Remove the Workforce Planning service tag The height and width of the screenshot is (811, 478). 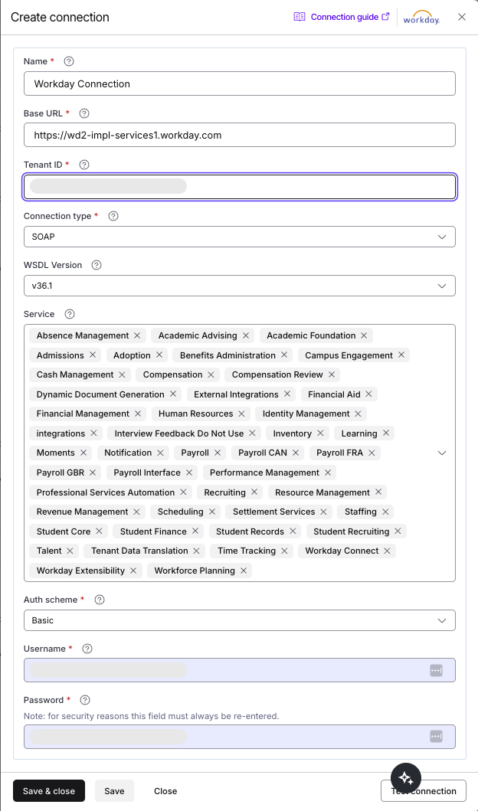click(x=243, y=571)
